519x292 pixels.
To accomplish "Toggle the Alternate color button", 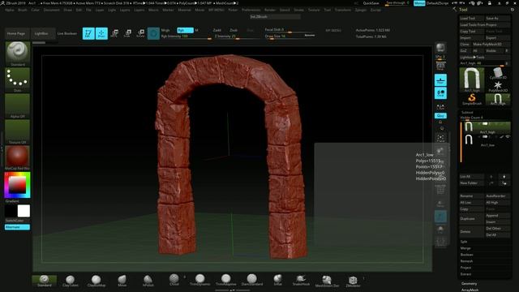I will click(x=18, y=227).
